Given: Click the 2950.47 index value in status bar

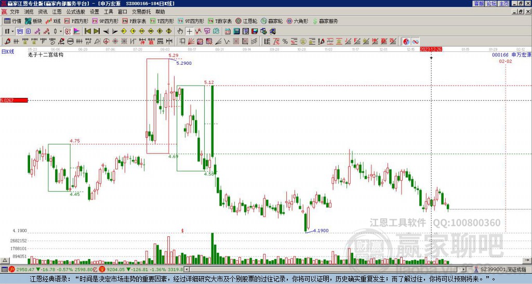Looking at the screenshot, I should point(25,269).
